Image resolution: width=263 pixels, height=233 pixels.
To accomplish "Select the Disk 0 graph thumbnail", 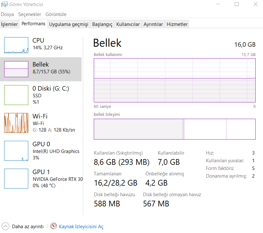I will (16, 94).
